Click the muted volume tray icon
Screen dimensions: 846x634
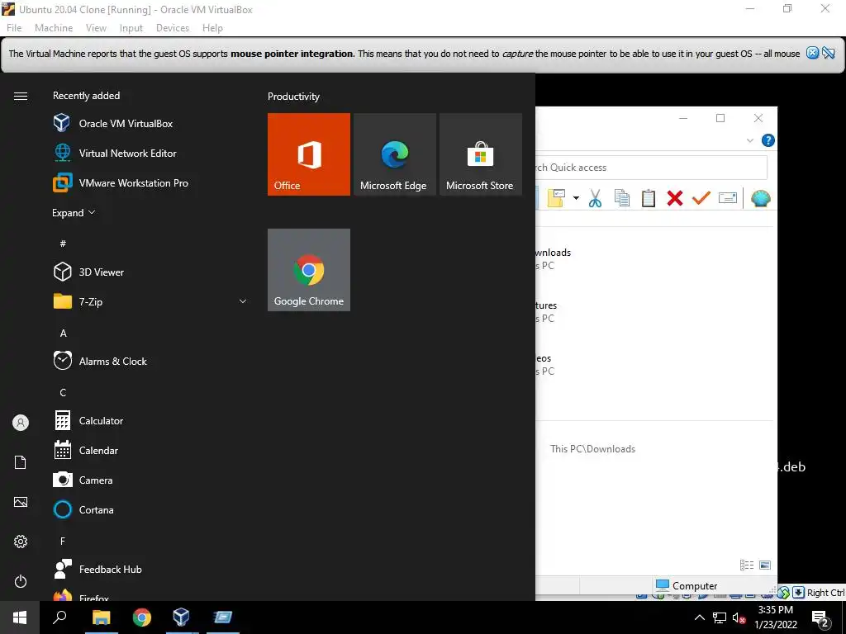pos(739,618)
